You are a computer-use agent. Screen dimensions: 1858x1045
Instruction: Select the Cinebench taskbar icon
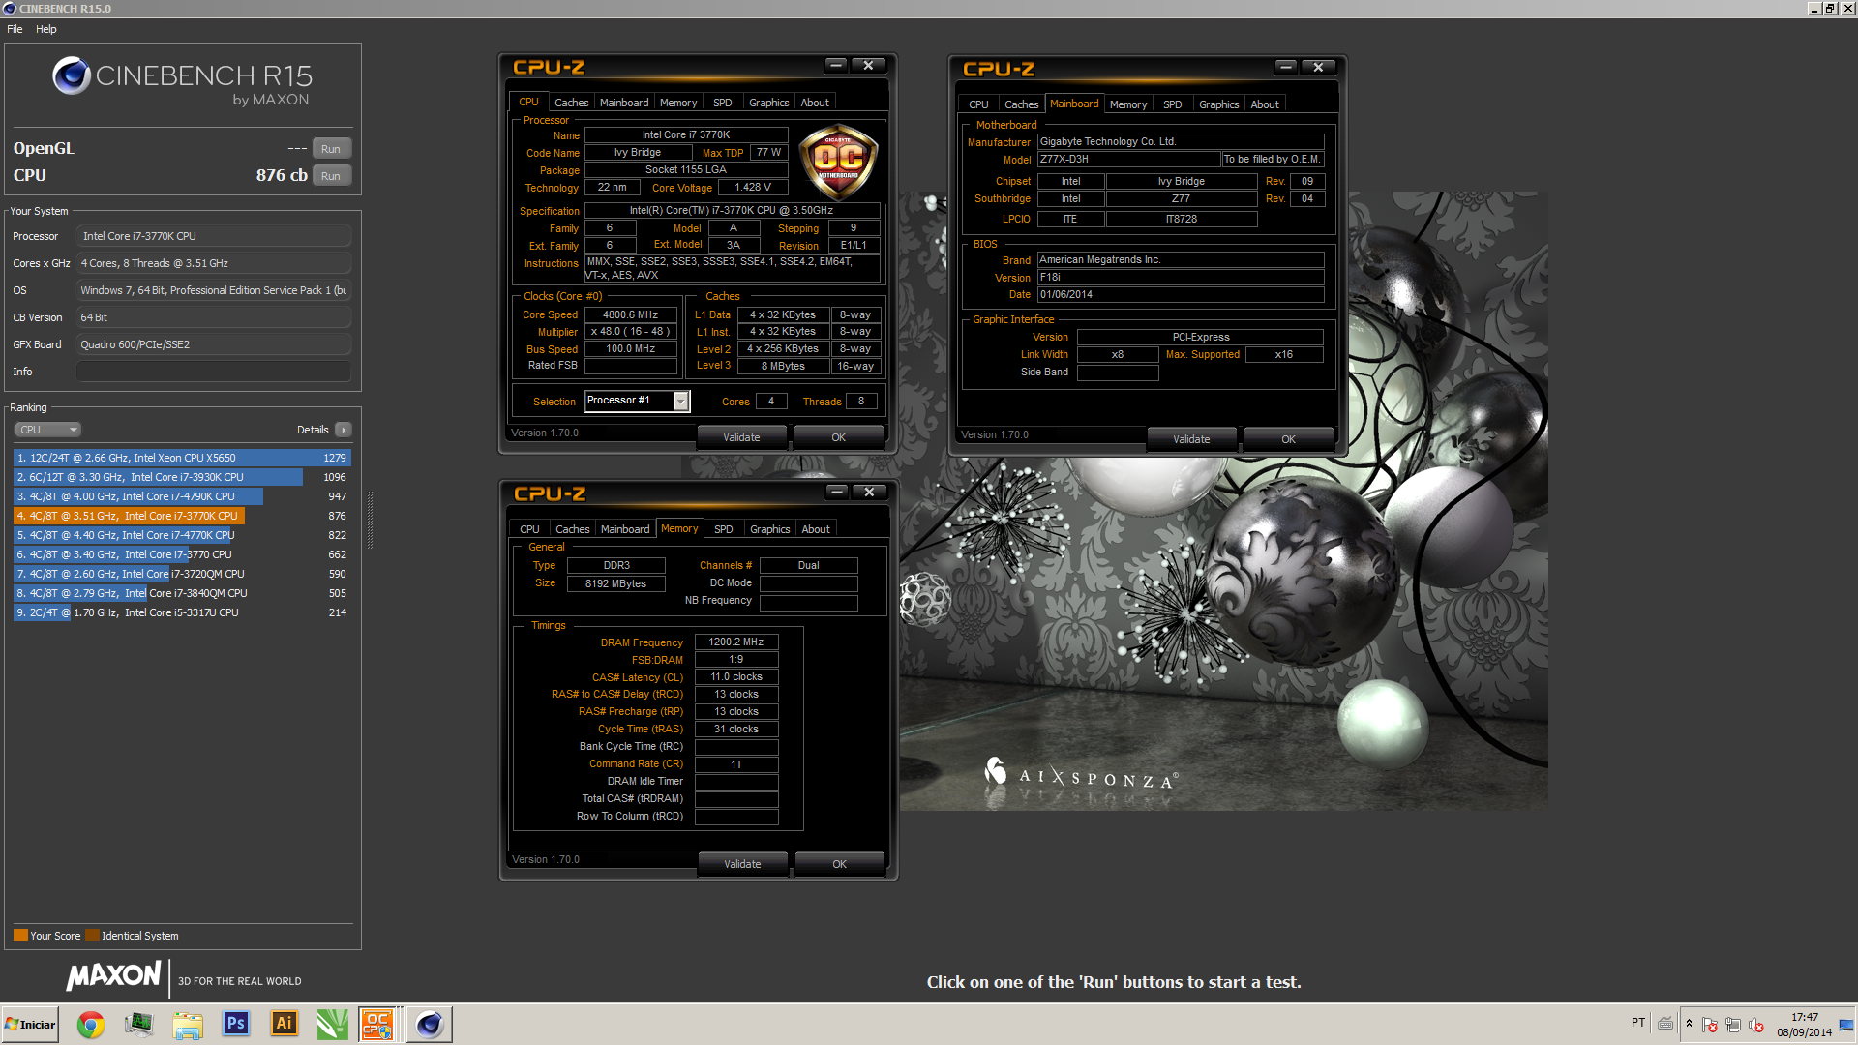point(429,1025)
